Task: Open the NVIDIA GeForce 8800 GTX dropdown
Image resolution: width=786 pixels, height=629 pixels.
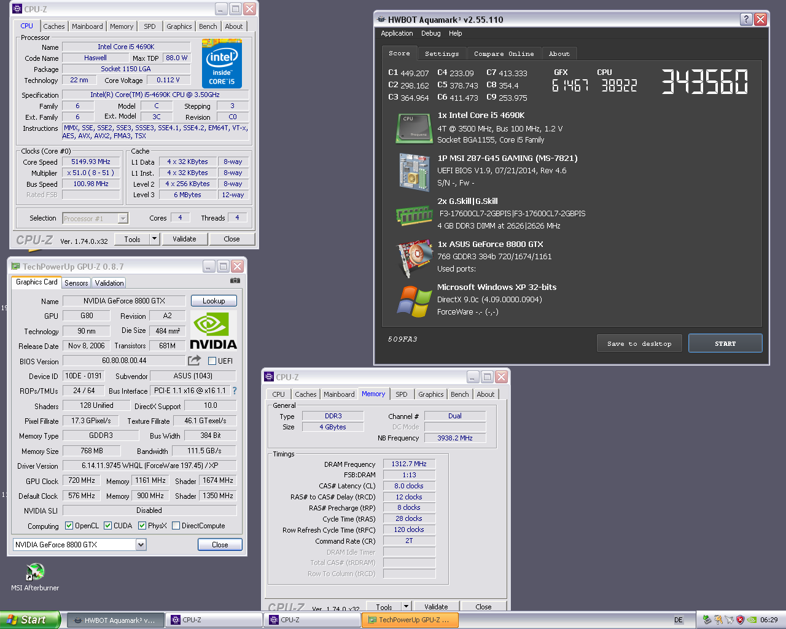Action: [141, 544]
